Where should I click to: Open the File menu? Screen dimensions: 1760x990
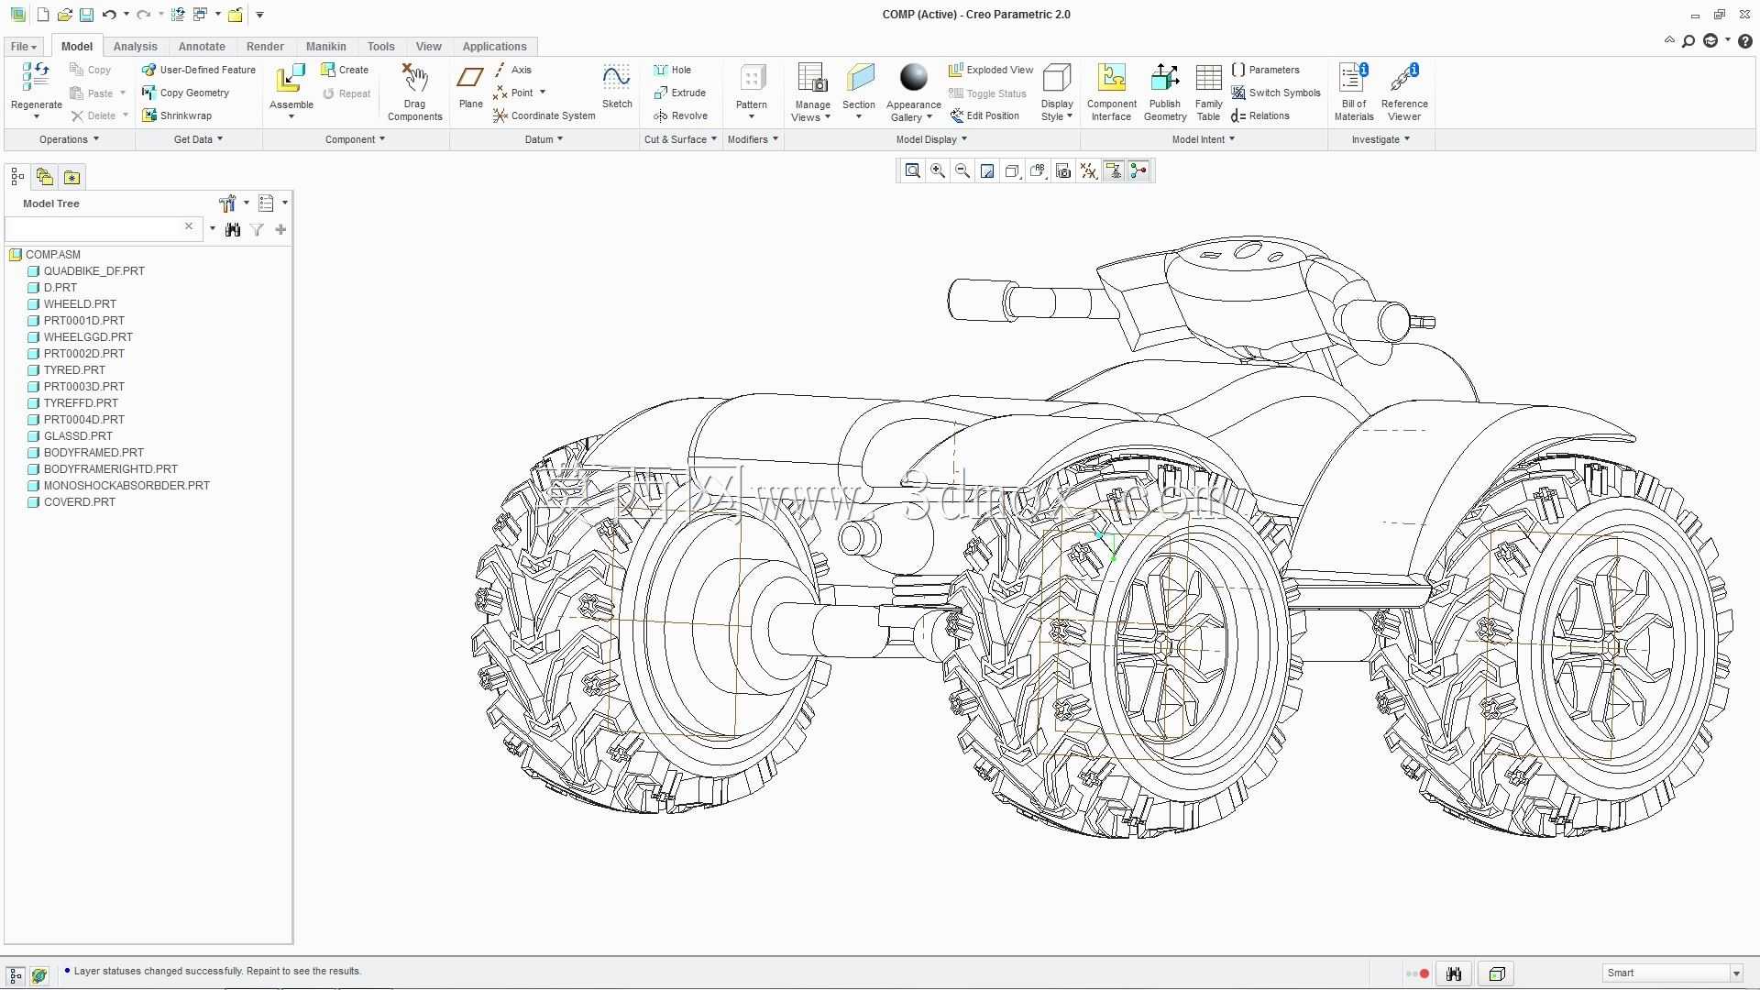coord(23,47)
